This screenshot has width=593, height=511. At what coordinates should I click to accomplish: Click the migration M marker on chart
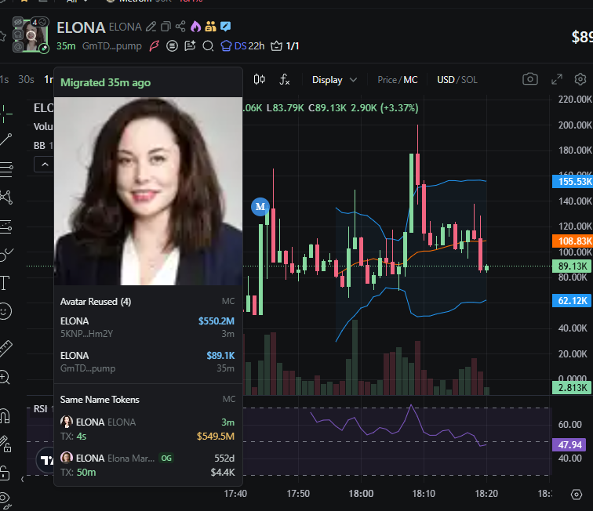[x=260, y=207]
